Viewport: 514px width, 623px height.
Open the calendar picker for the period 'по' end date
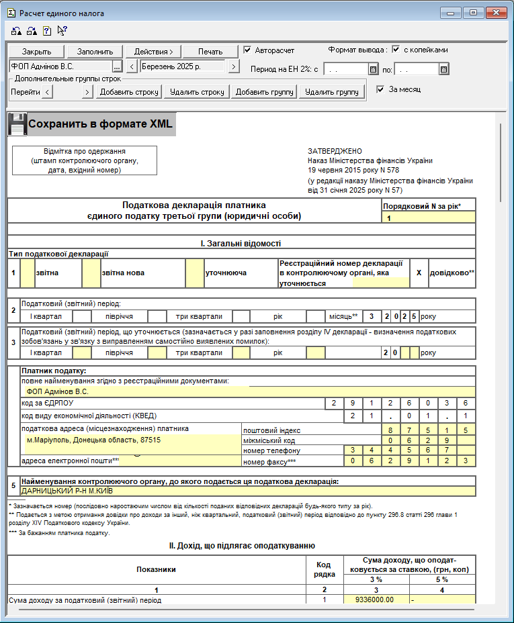pyautogui.click(x=443, y=70)
